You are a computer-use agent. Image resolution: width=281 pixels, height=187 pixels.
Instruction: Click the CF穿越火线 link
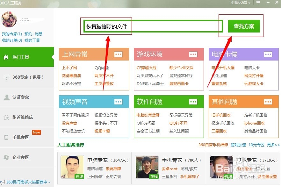[147, 68]
